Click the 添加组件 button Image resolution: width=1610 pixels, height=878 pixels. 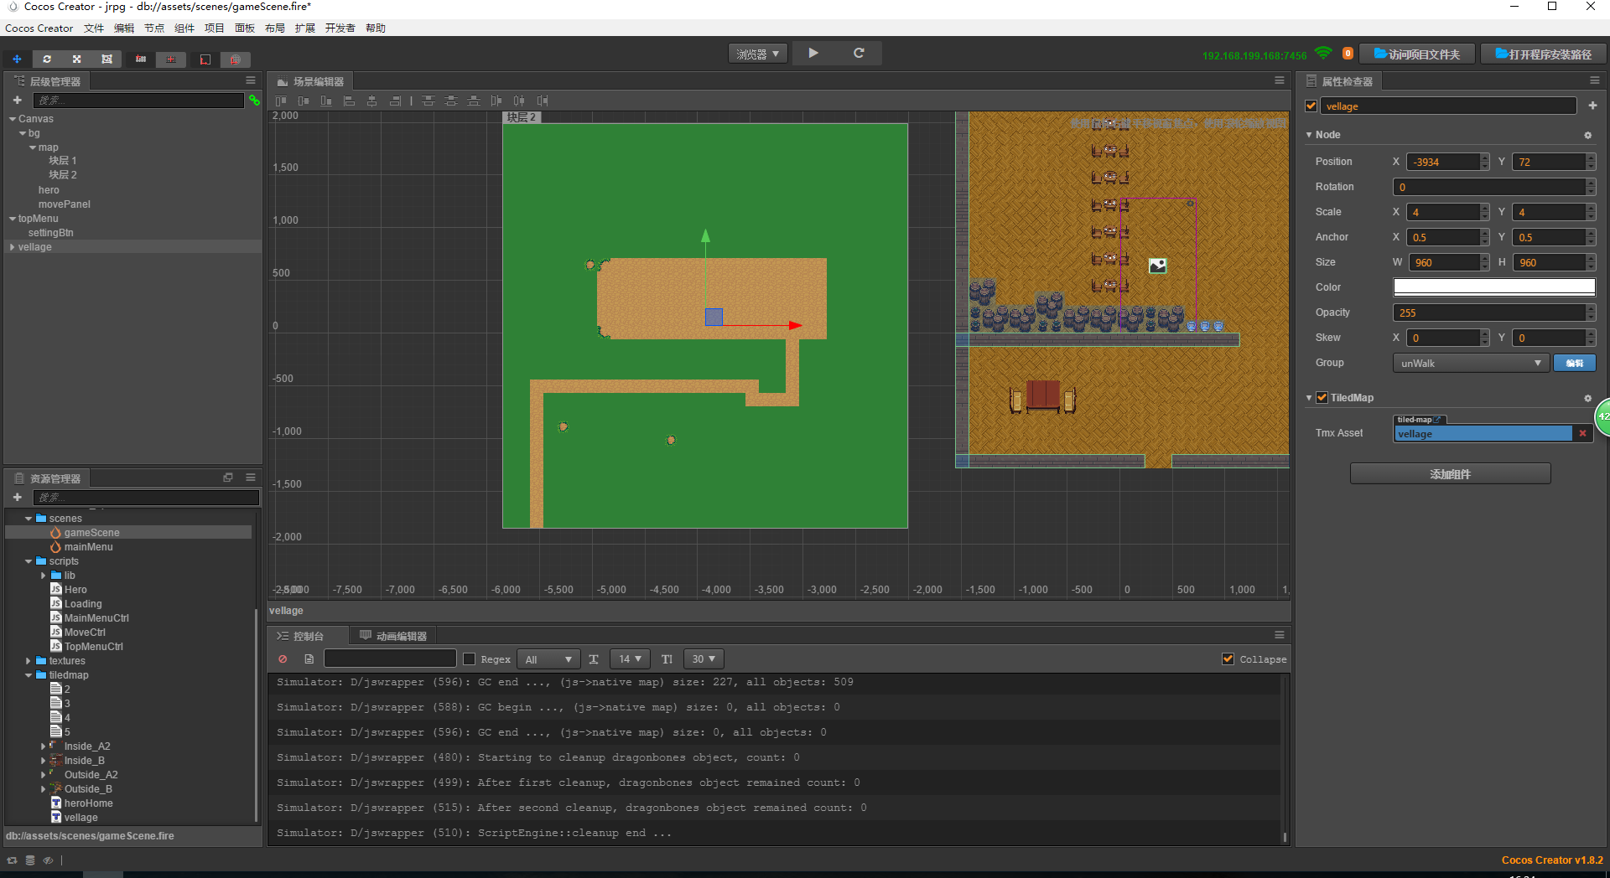coord(1450,474)
